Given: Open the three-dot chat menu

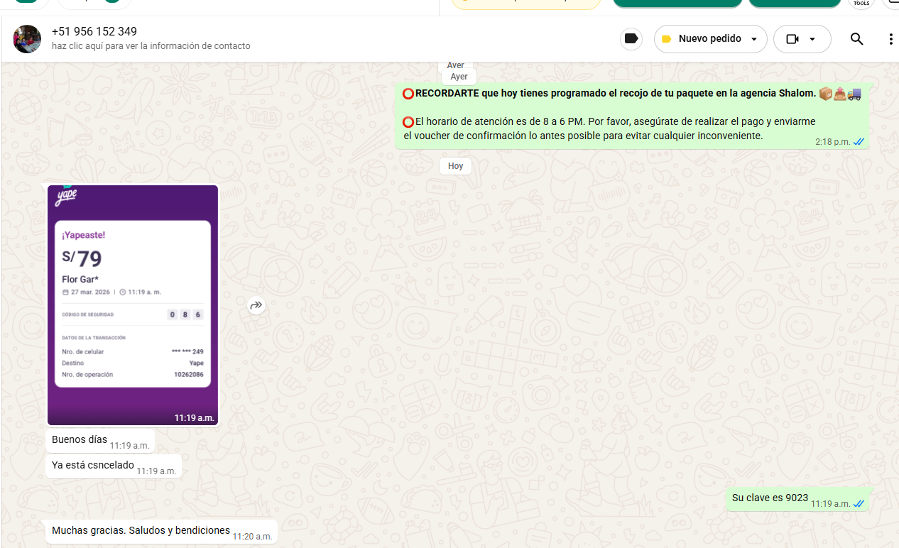Looking at the screenshot, I should pyautogui.click(x=890, y=39).
